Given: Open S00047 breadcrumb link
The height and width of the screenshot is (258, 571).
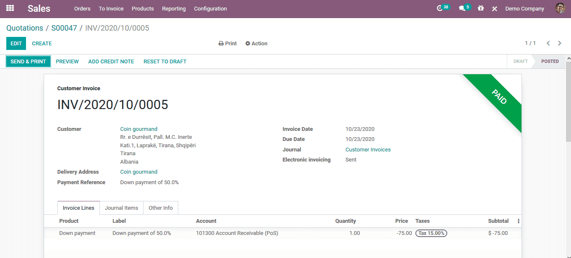Looking at the screenshot, I should [64, 28].
